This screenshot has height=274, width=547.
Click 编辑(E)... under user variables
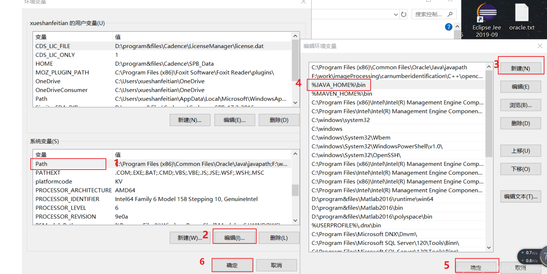(x=235, y=120)
